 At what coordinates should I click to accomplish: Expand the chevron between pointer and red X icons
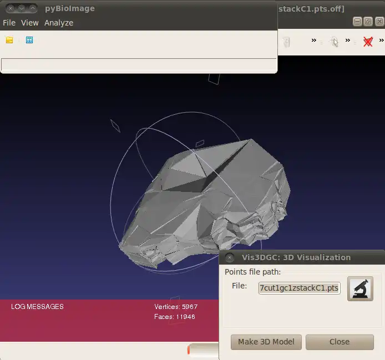pos(348,40)
